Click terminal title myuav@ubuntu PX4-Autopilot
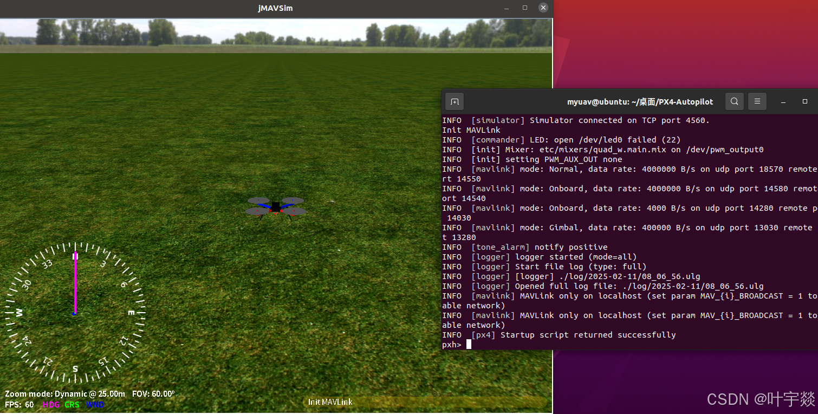 click(640, 101)
